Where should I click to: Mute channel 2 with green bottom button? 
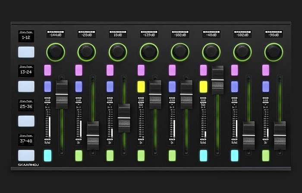coord(79,155)
